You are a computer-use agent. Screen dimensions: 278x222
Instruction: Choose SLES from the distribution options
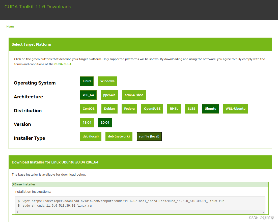[191, 109]
